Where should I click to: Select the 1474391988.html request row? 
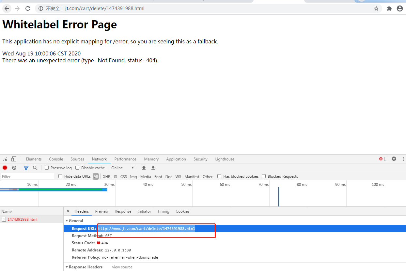pyautogui.click(x=32, y=219)
